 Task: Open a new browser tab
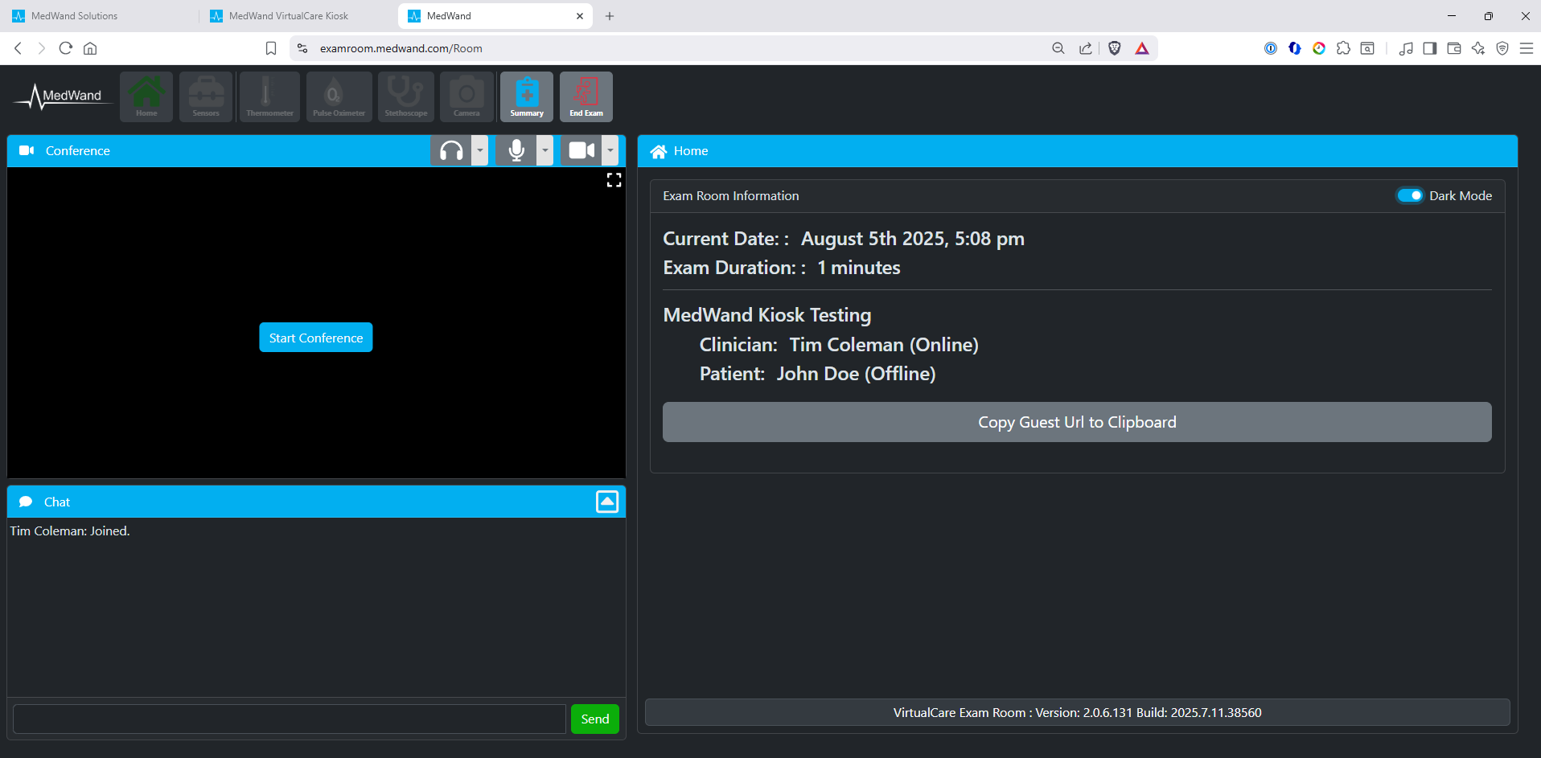click(610, 16)
